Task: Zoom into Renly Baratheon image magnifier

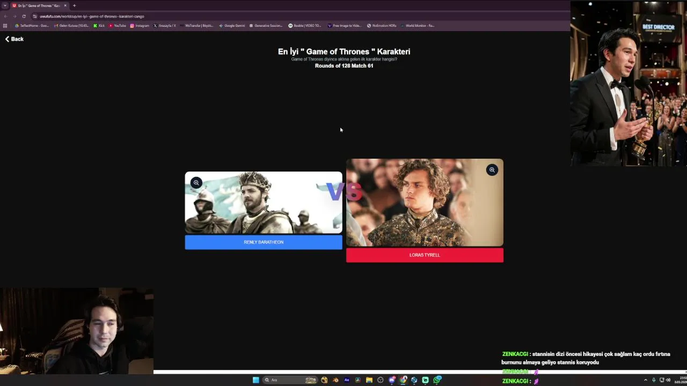Action: 196,183
